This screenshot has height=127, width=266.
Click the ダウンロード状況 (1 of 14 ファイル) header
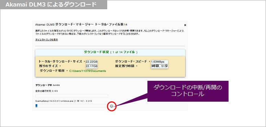(x=110, y=52)
